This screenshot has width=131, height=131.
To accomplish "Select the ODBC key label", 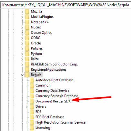I will point(35,38).
